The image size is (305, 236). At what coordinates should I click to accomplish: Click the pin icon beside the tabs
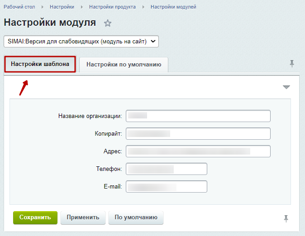tap(292, 64)
